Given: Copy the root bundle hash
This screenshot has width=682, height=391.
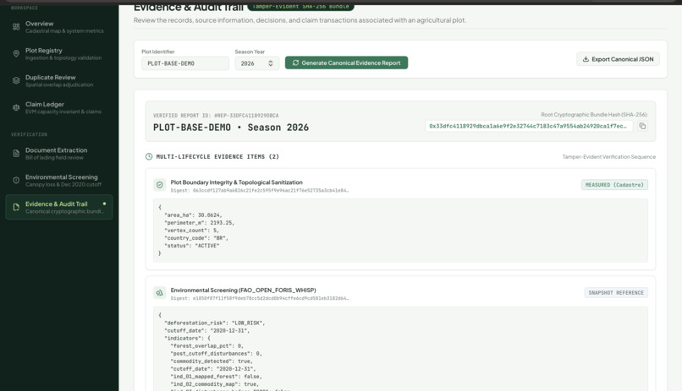Looking at the screenshot, I should pos(642,127).
